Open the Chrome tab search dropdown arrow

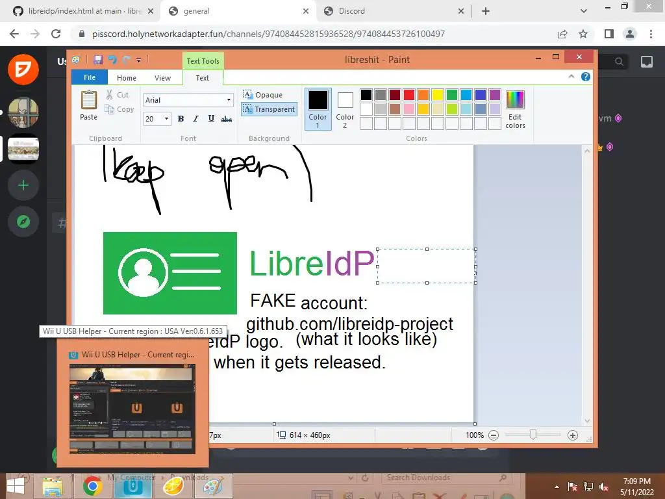pos(584,11)
